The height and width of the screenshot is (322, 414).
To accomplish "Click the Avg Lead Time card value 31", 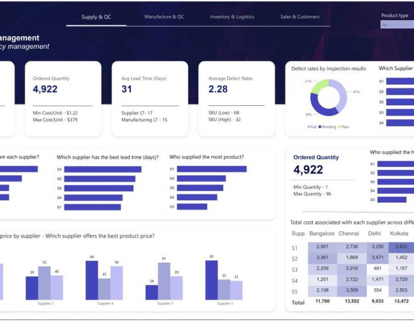I will (x=126, y=89).
